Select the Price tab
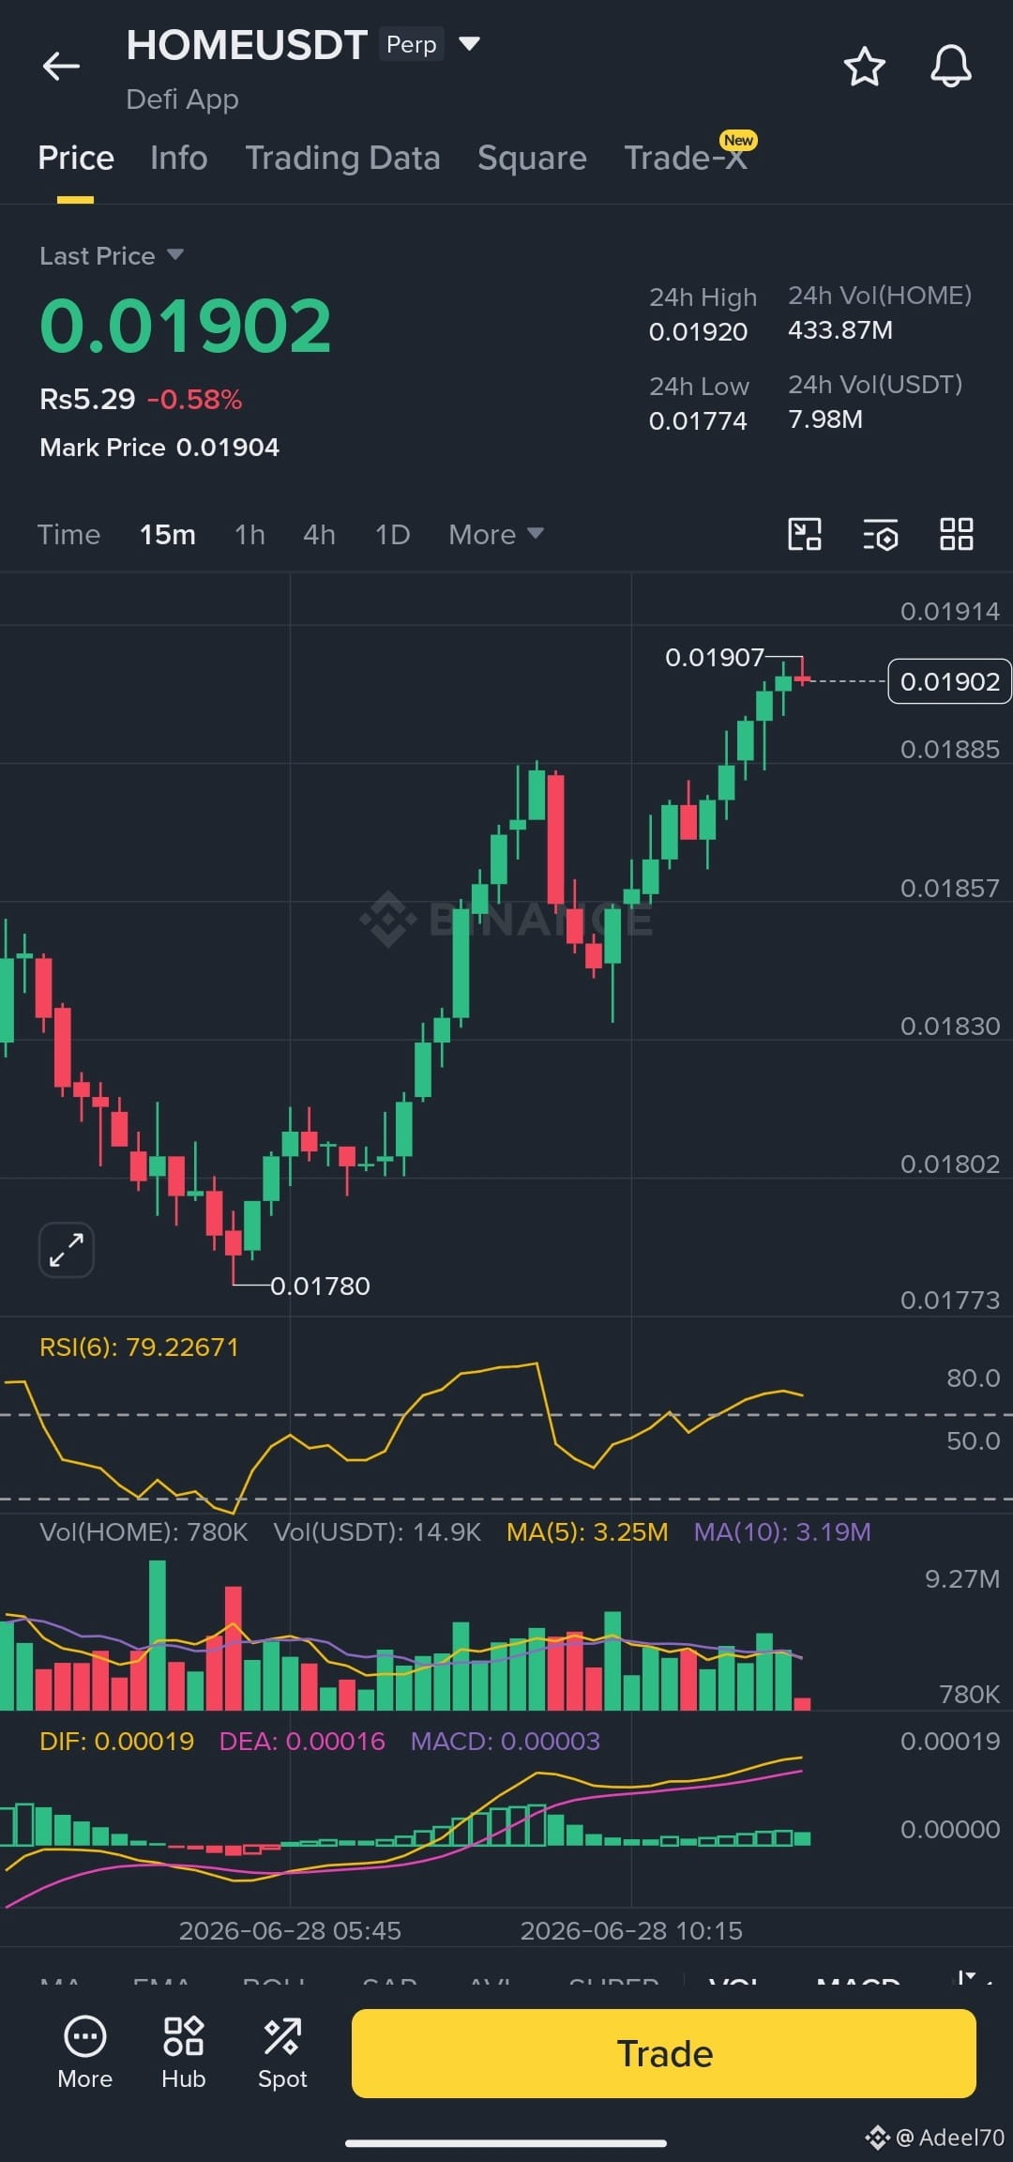This screenshot has height=2162, width=1013. 76,158
